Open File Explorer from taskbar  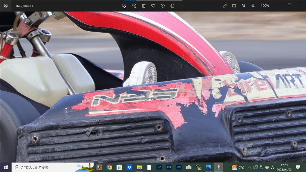[x=139, y=167]
